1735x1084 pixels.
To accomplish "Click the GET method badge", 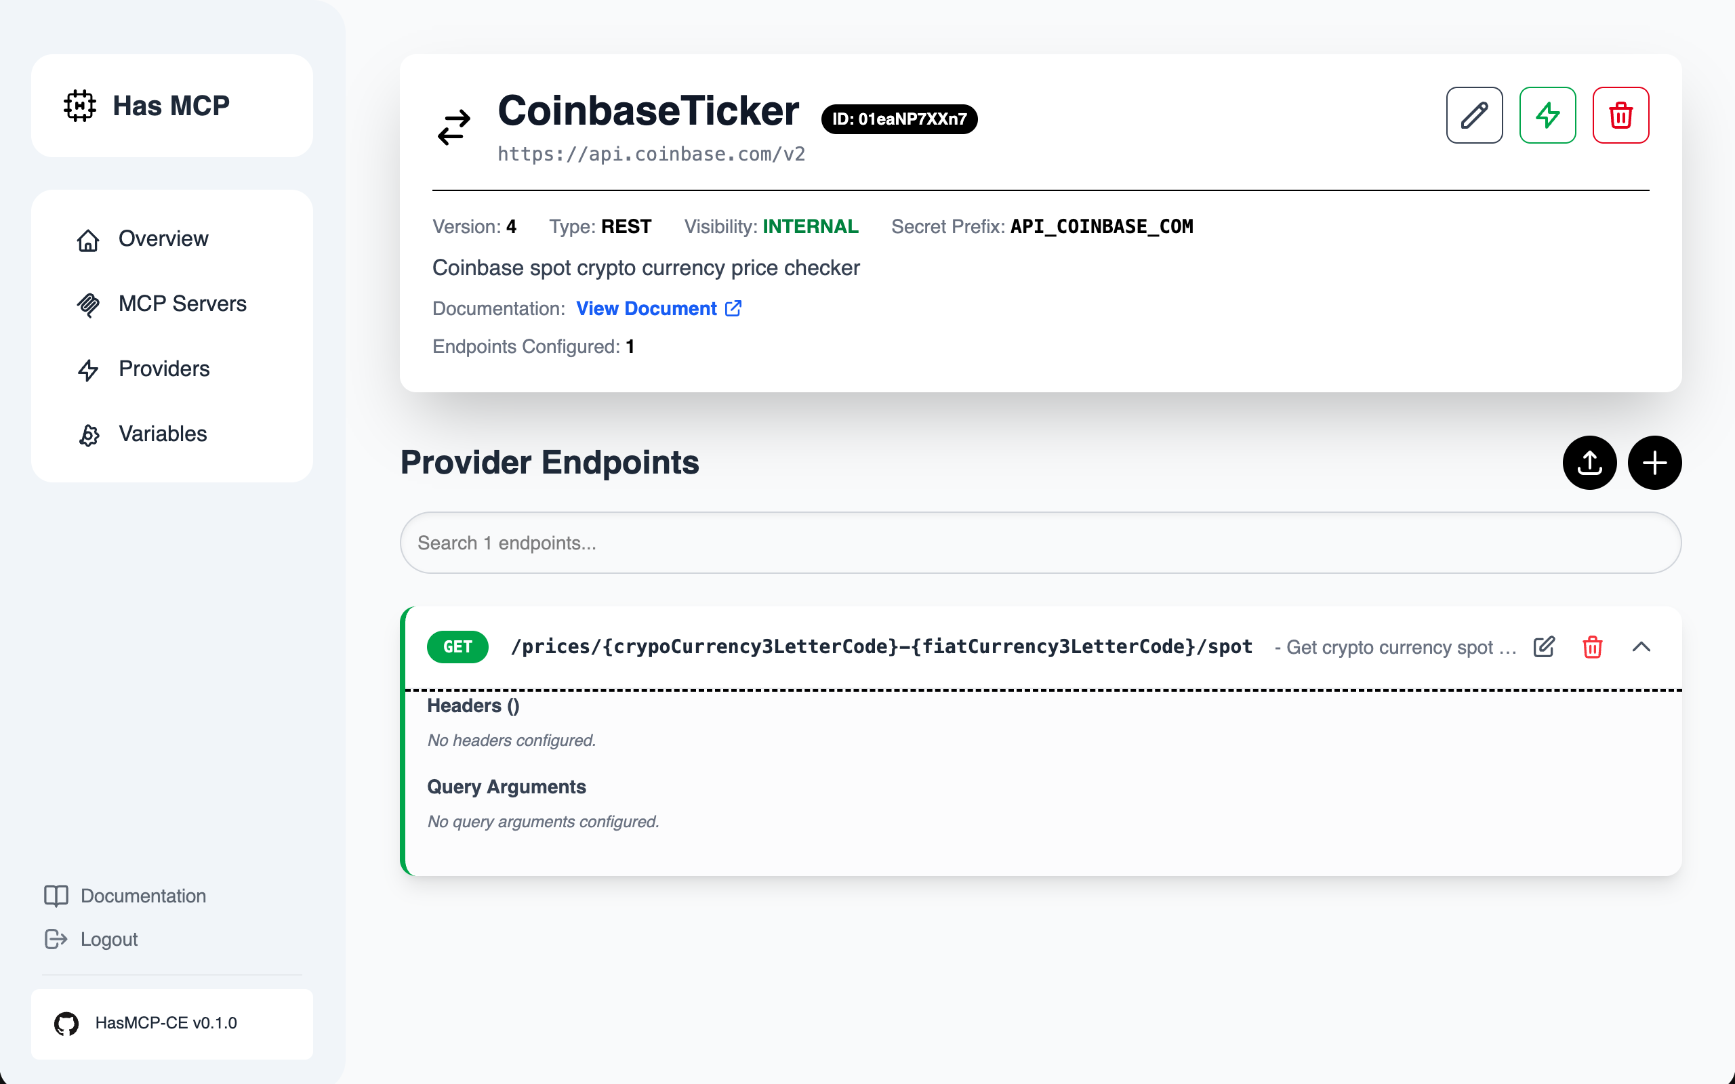I will pos(457,646).
